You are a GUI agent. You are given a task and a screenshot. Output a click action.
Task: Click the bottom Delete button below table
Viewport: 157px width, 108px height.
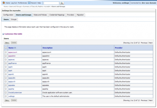14,100
